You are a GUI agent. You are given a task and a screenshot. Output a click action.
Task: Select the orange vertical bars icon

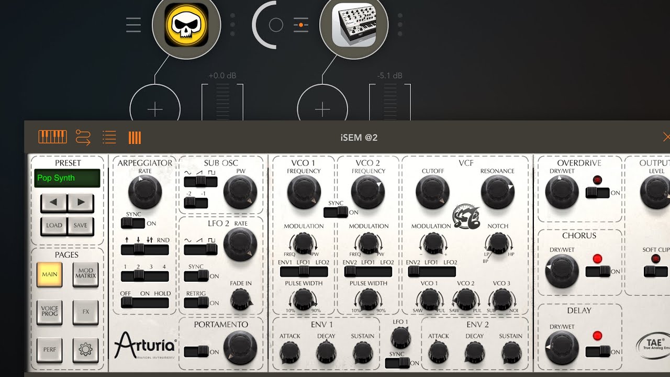pos(135,138)
